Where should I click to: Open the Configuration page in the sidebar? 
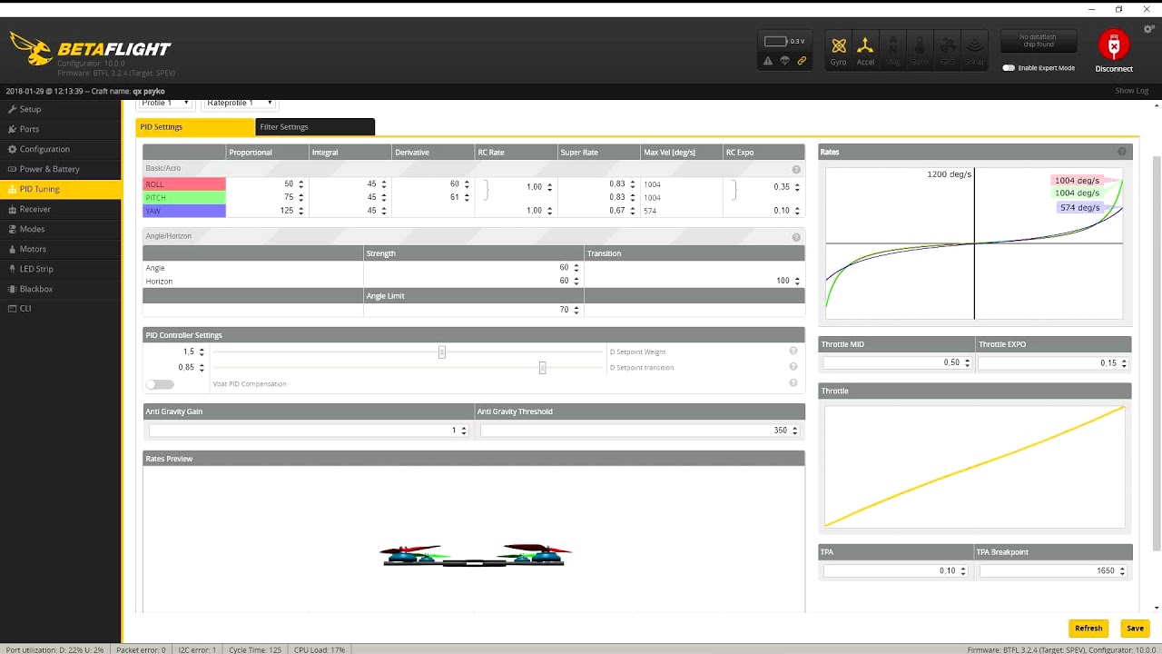[60, 149]
